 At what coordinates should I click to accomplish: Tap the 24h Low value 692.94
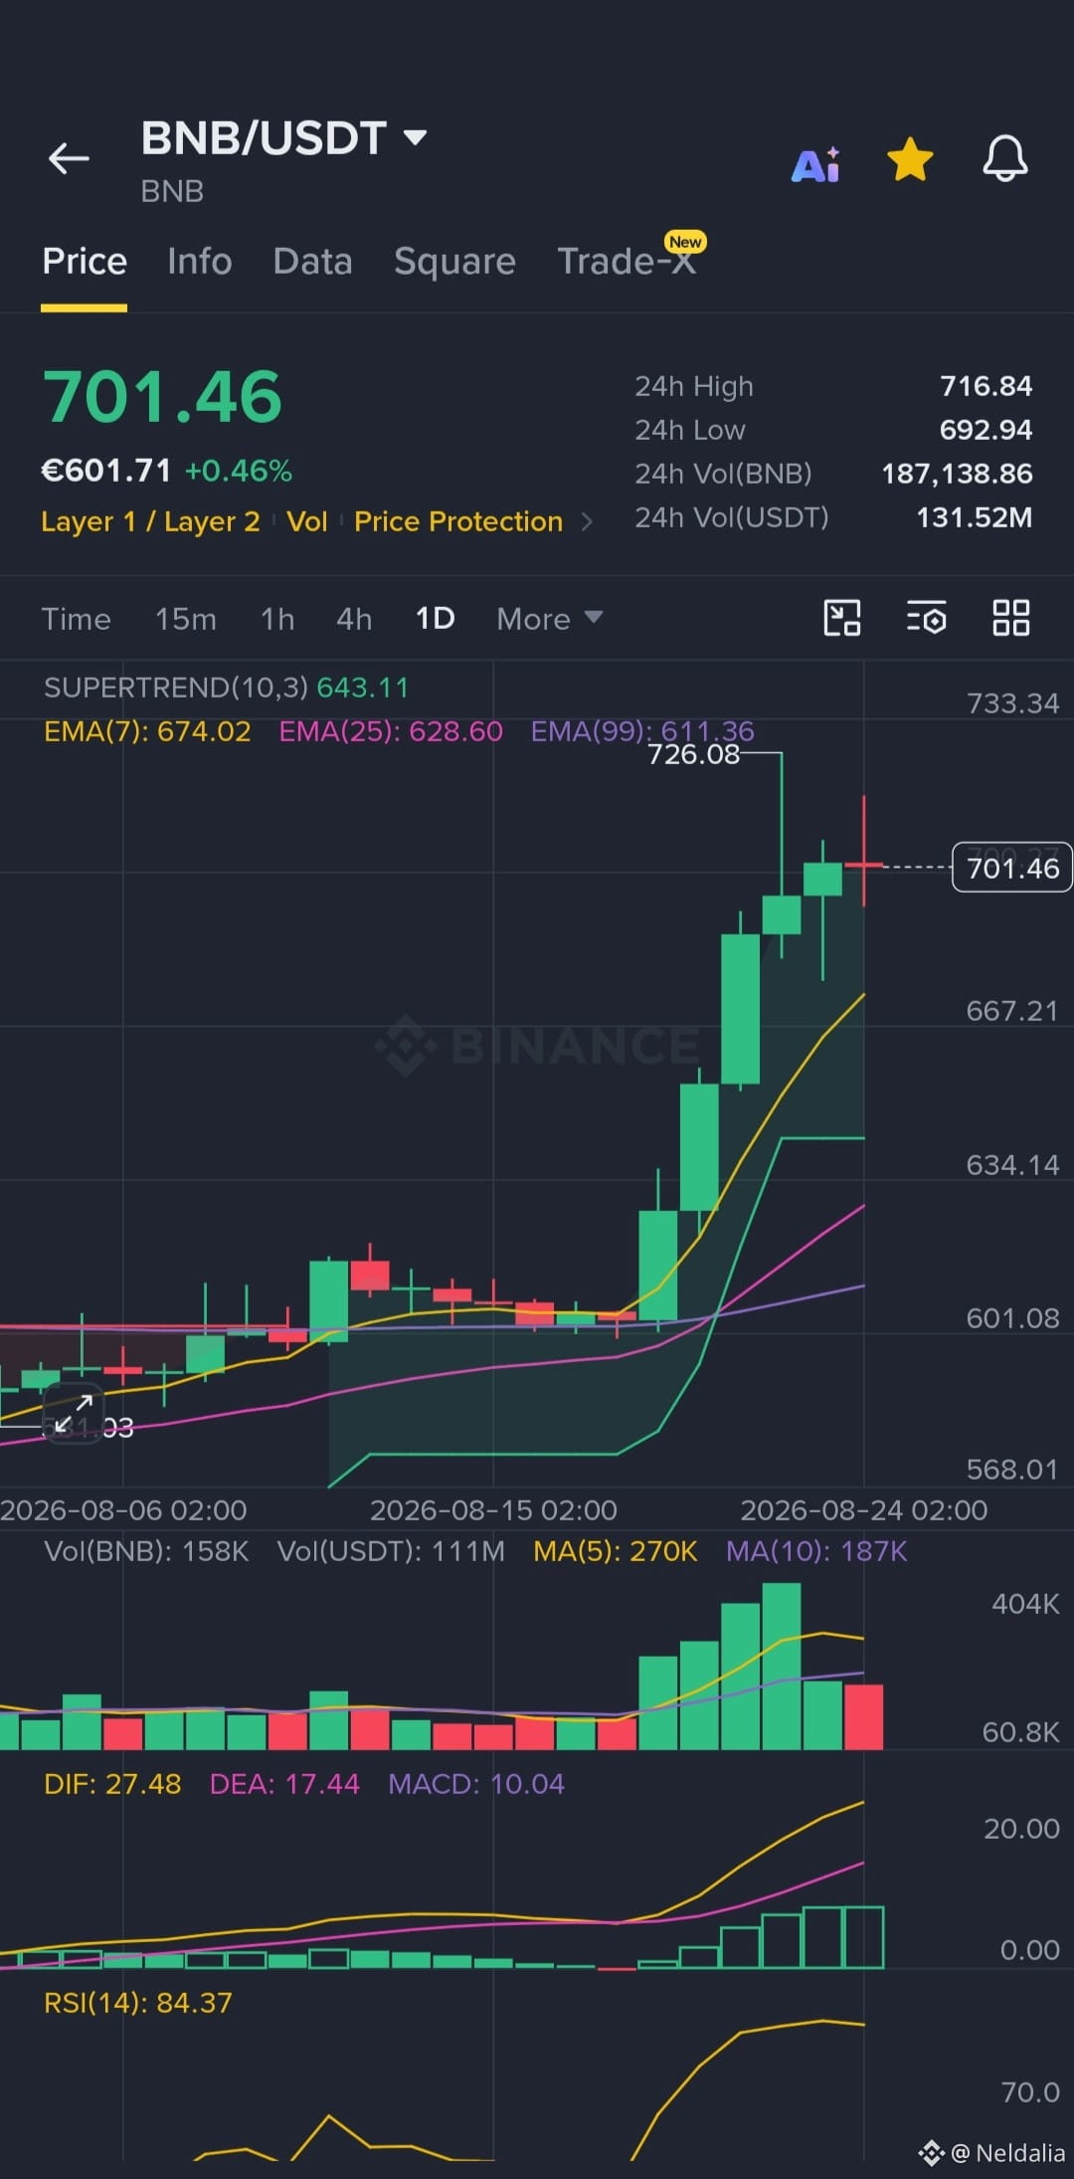click(986, 430)
